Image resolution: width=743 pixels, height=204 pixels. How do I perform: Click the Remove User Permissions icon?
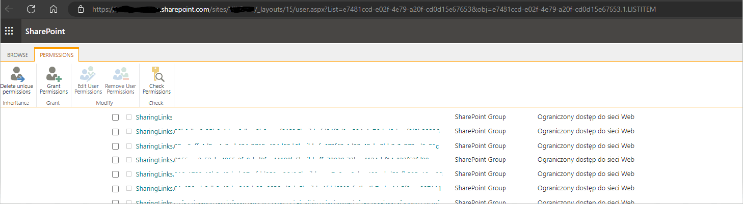tap(121, 74)
